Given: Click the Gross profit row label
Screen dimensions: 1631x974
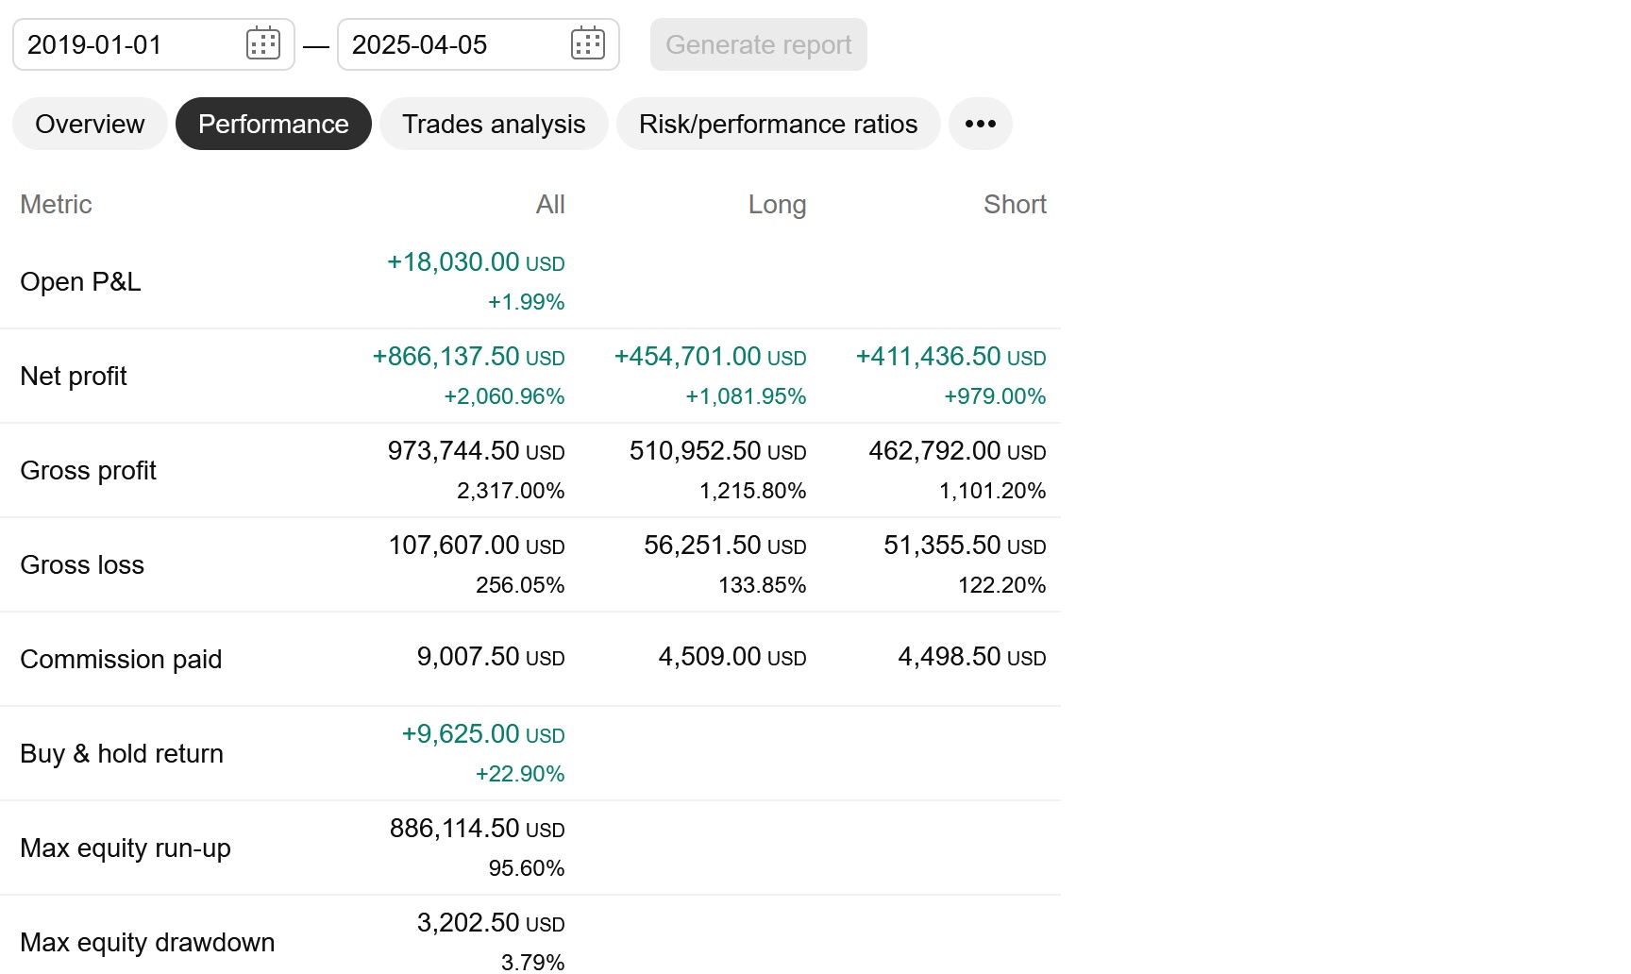Looking at the screenshot, I should pos(88,471).
